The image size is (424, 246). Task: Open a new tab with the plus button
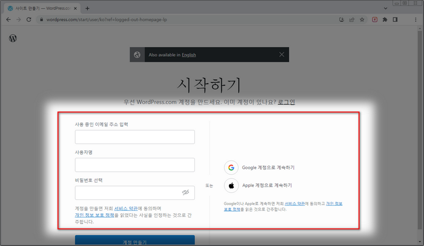(x=87, y=8)
